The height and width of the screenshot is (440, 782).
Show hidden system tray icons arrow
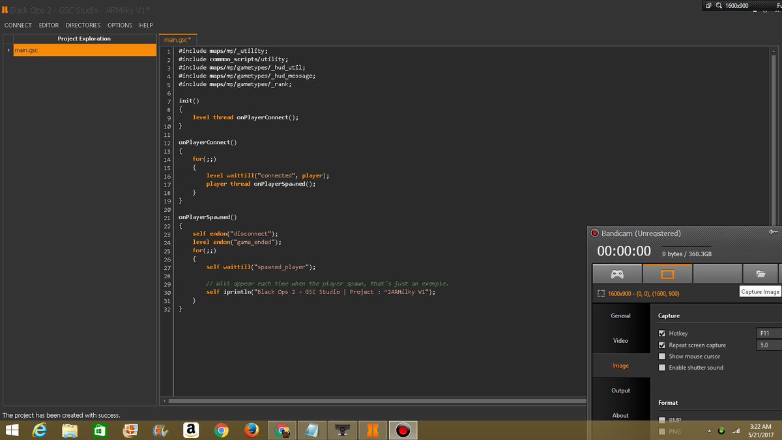click(709, 432)
